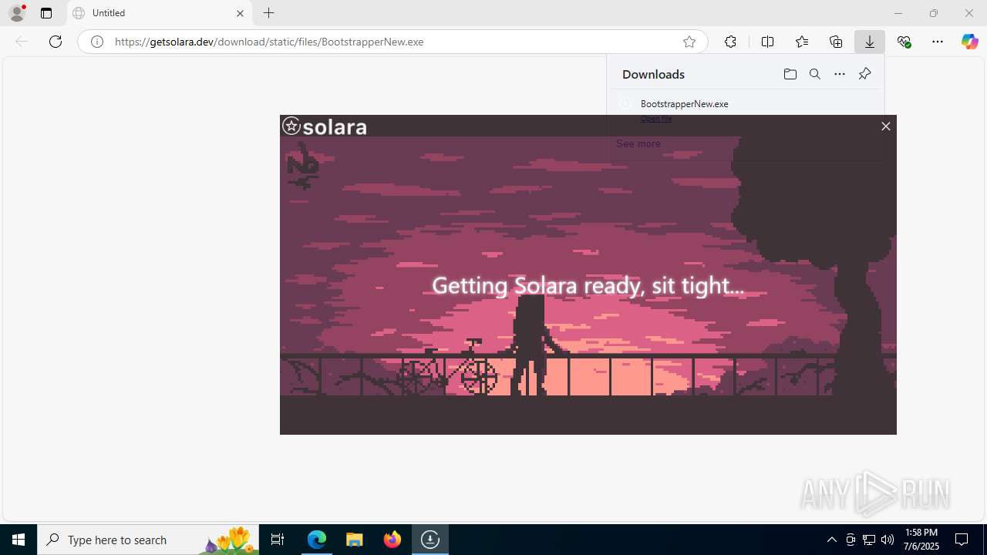Select BootstrapperNew.exe download entry
987x555 pixels.
[x=684, y=103]
